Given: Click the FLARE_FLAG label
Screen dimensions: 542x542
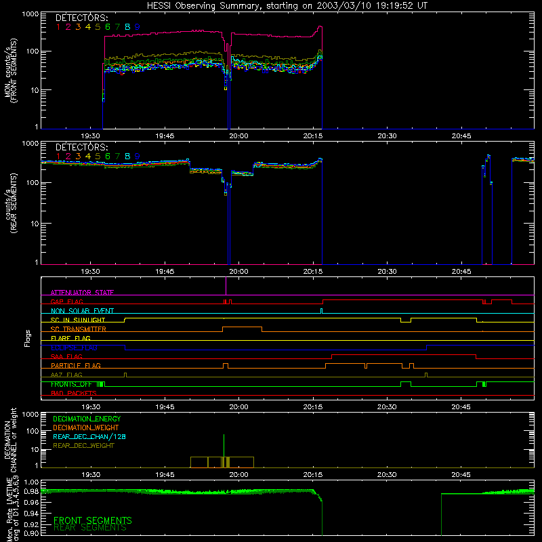Looking at the screenshot, I should click(x=70, y=338).
